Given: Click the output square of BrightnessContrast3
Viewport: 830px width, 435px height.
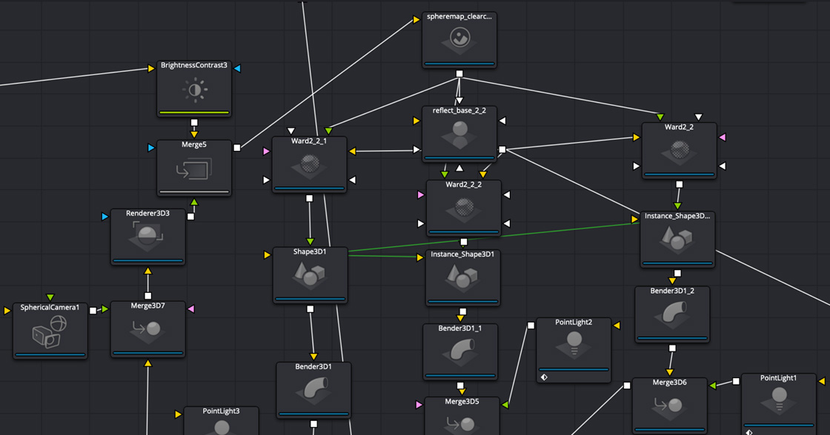Looking at the screenshot, I should pos(194,123).
